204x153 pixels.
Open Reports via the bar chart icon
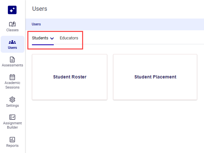12,140
